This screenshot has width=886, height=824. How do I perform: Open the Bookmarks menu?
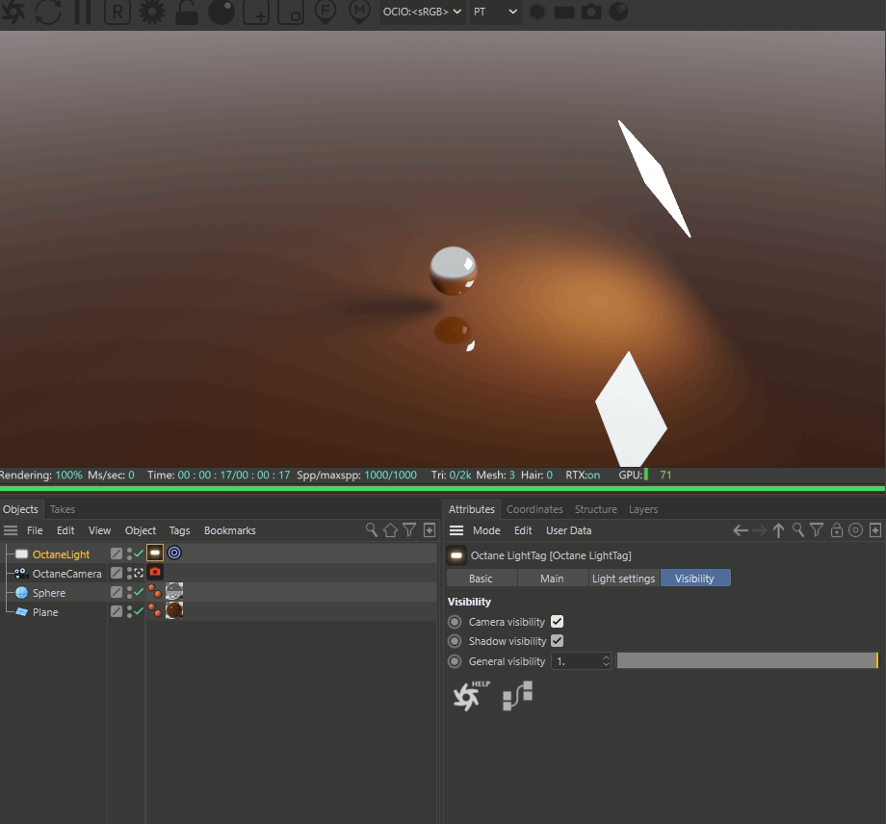(229, 530)
